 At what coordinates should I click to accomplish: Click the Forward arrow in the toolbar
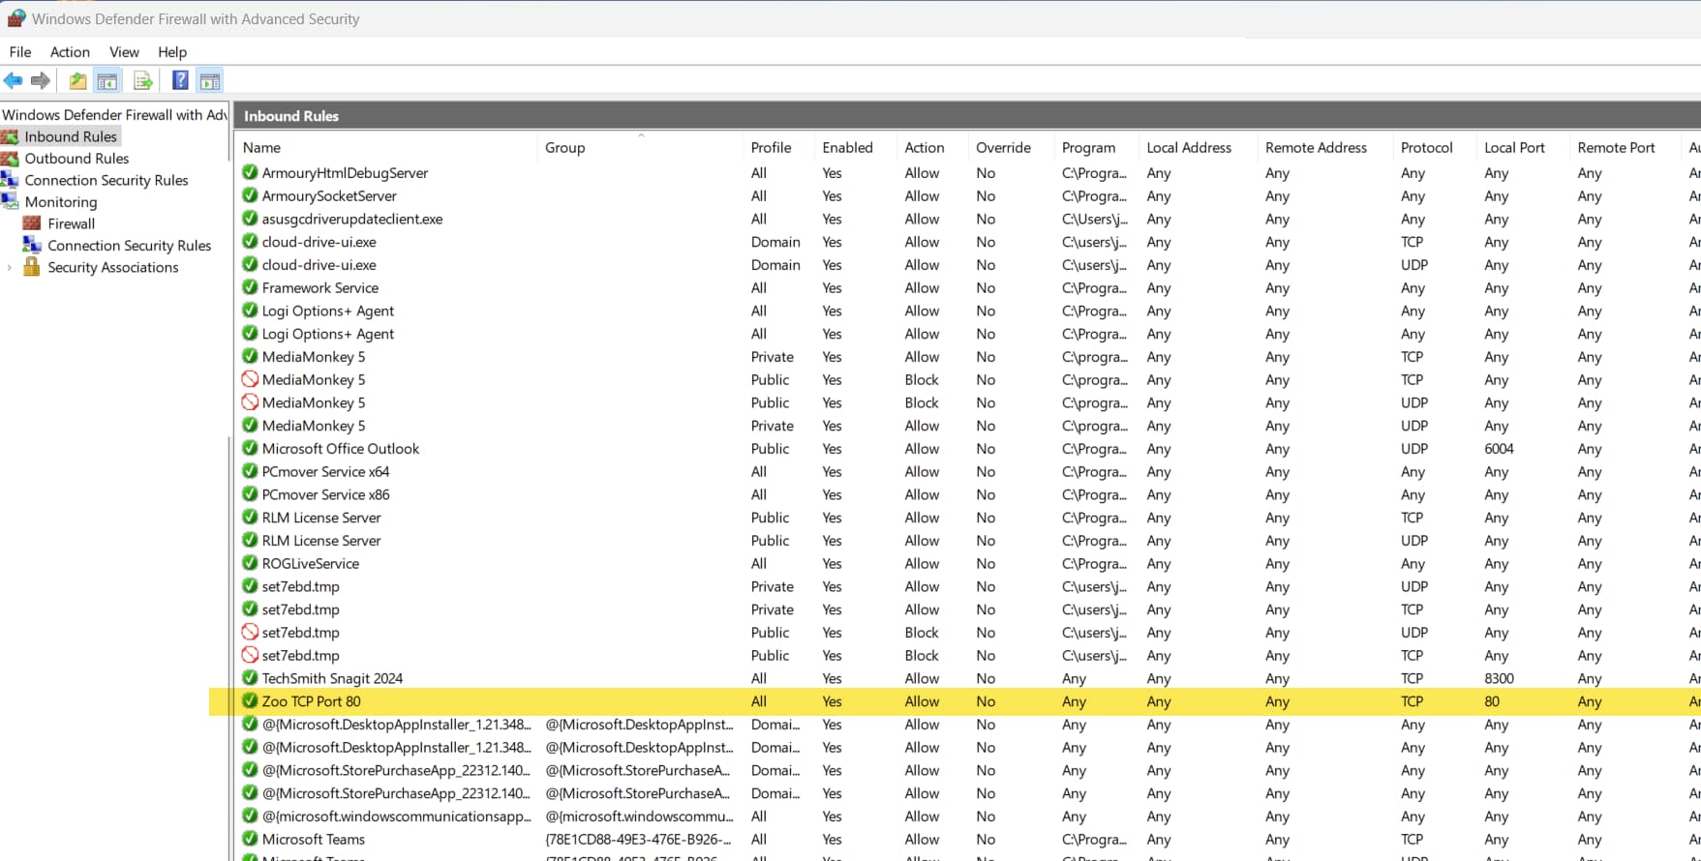point(41,81)
